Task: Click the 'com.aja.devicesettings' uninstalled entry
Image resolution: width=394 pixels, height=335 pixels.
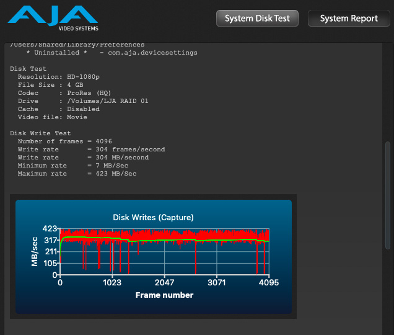Action: tap(112, 53)
